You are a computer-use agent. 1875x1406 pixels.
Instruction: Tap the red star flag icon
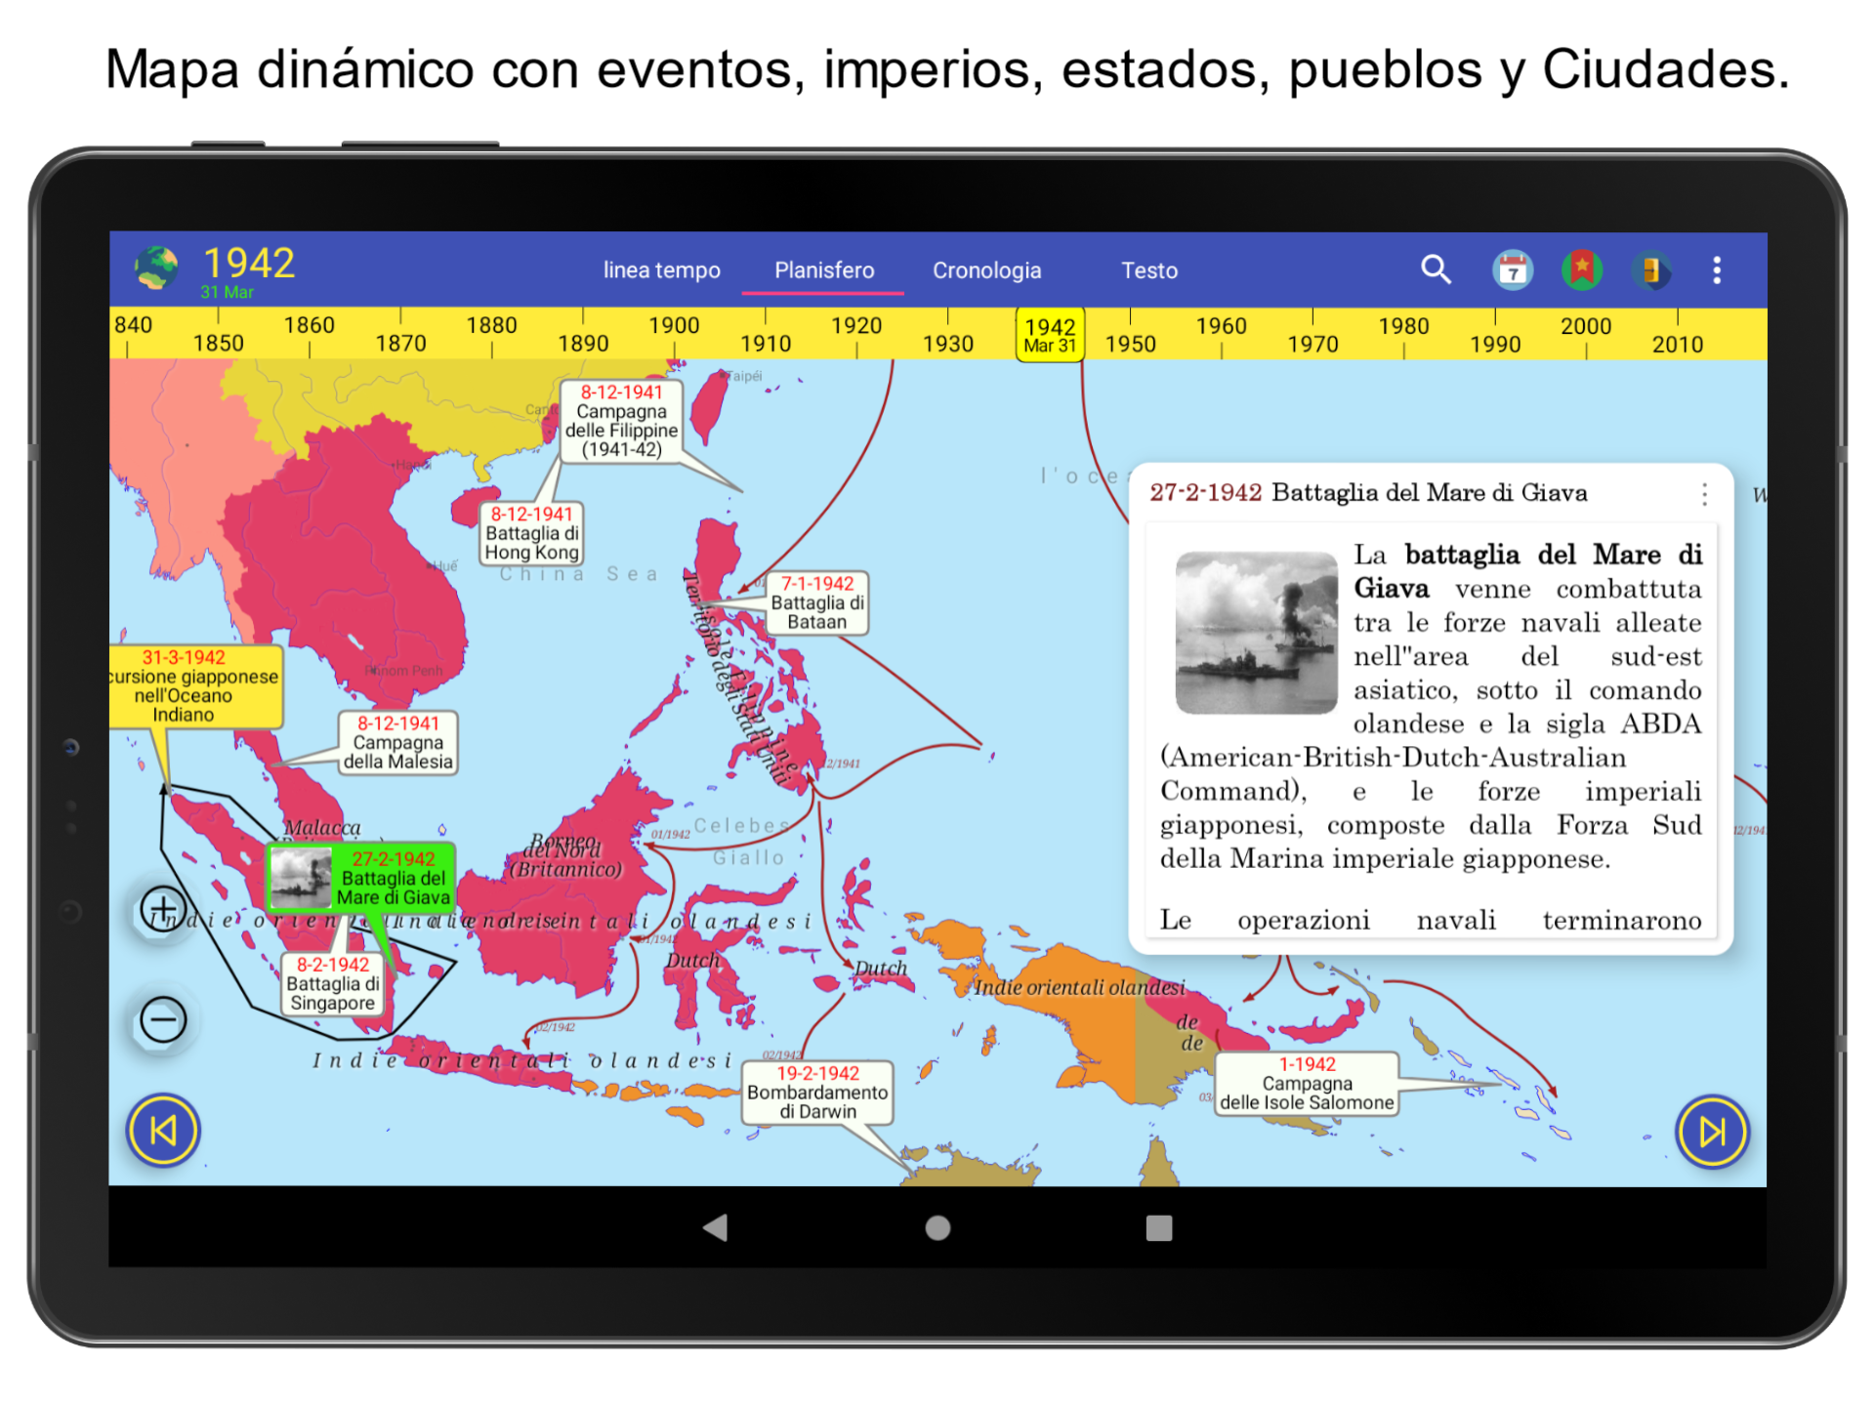click(1582, 269)
